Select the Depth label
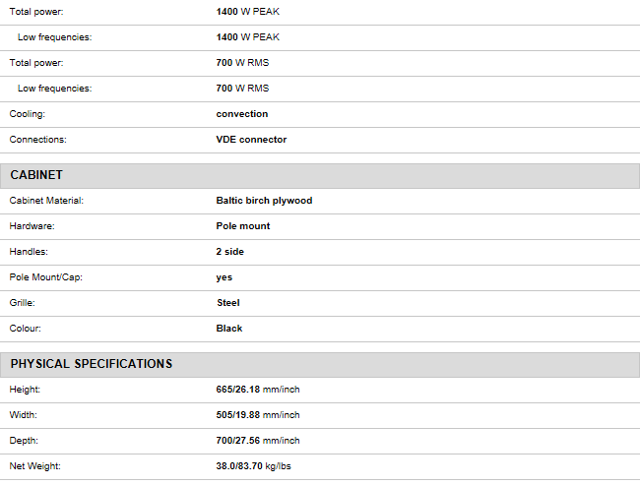 point(25,441)
